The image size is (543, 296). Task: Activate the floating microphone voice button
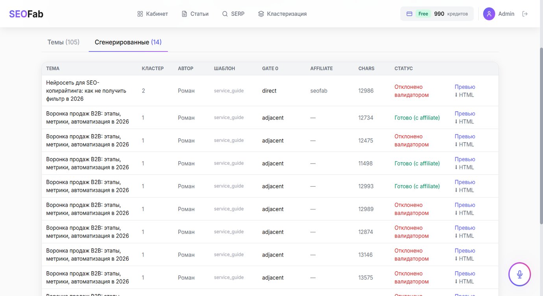pos(520,274)
